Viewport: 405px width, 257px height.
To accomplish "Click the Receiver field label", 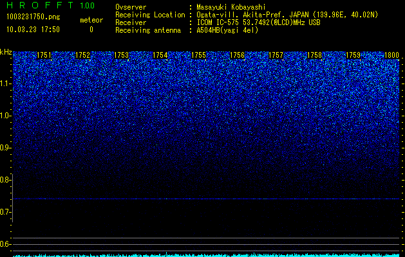I will (x=131, y=22).
